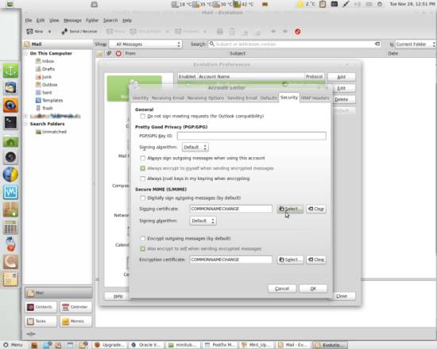Open the Templates folder
The image size is (437, 349).
tap(52, 100)
